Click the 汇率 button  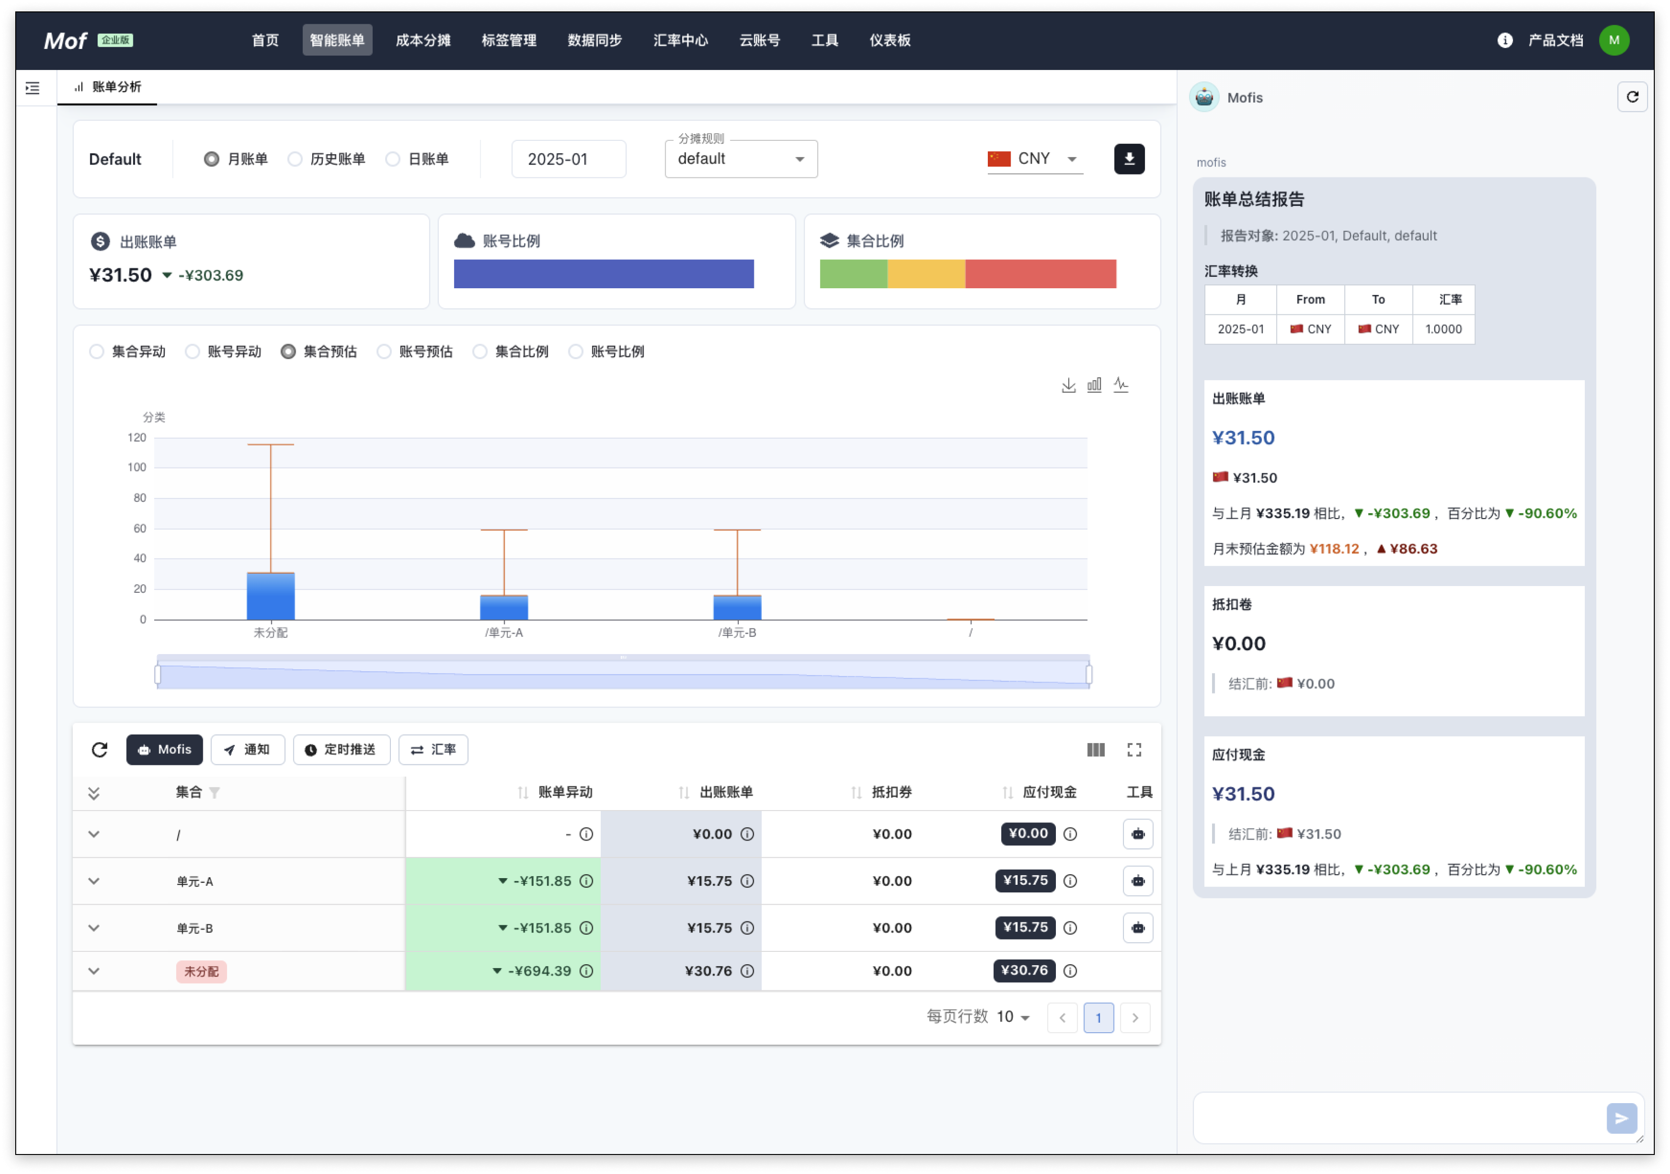click(433, 750)
